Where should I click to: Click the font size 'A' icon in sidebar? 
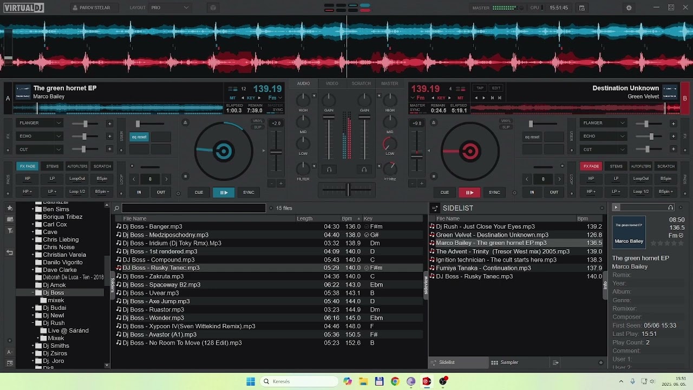click(x=9, y=352)
